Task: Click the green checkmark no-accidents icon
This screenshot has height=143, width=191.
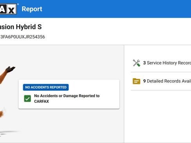Action: click(x=27, y=98)
